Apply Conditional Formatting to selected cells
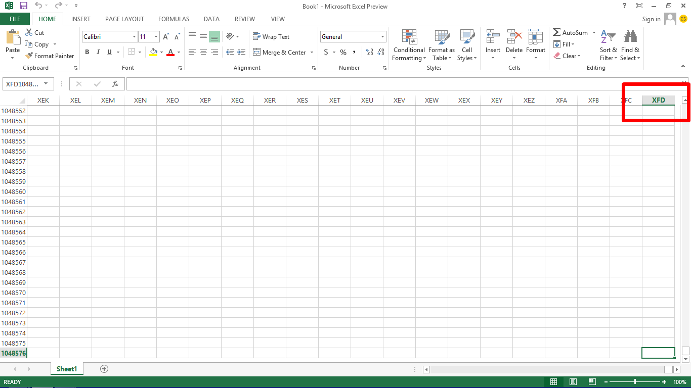691x388 pixels. pos(408,45)
